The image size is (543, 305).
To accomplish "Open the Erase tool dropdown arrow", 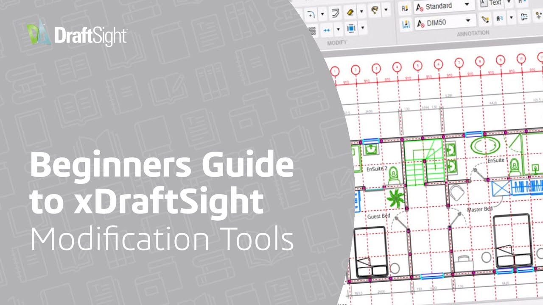I will pos(361,11).
